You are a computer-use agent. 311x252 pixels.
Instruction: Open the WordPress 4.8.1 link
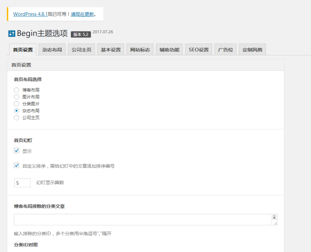[30, 14]
